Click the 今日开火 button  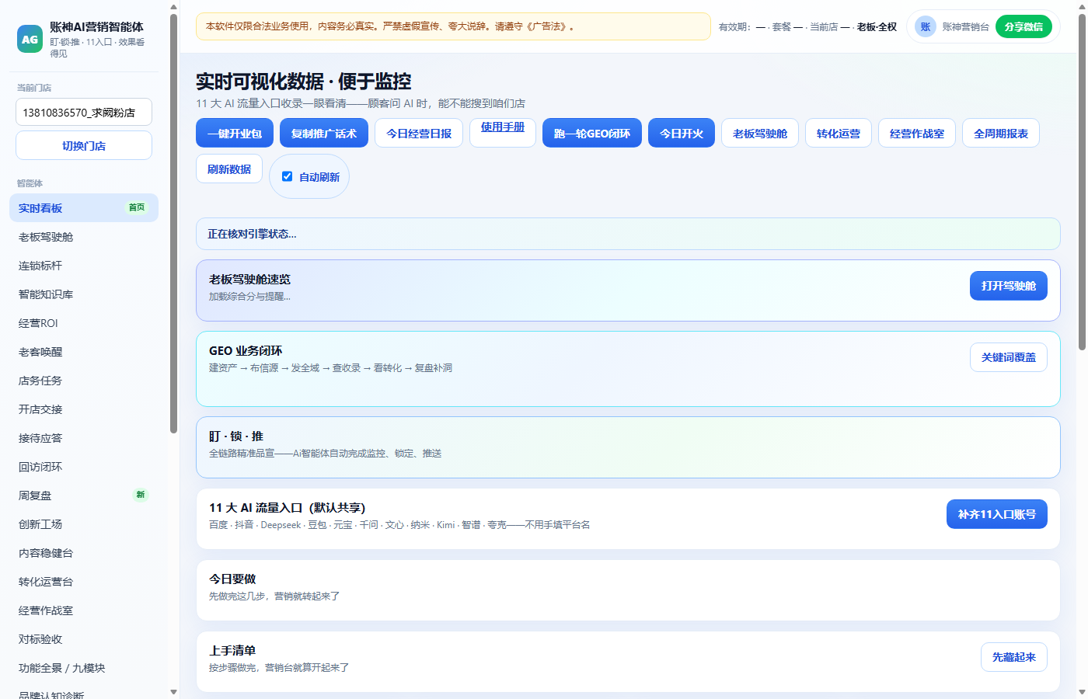pyautogui.click(x=682, y=133)
